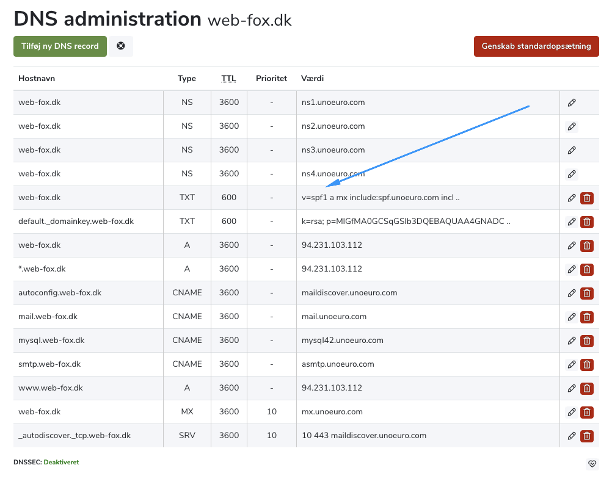
Task: Edit the smtp.web-fox.dk CNAME record
Action: click(x=572, y=364)
